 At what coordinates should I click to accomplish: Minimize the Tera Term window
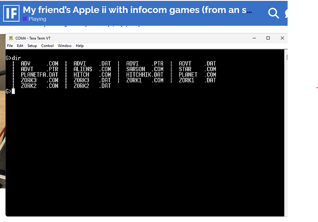coord(254,38)
